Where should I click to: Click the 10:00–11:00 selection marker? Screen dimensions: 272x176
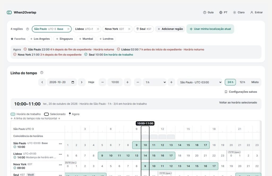145,124
